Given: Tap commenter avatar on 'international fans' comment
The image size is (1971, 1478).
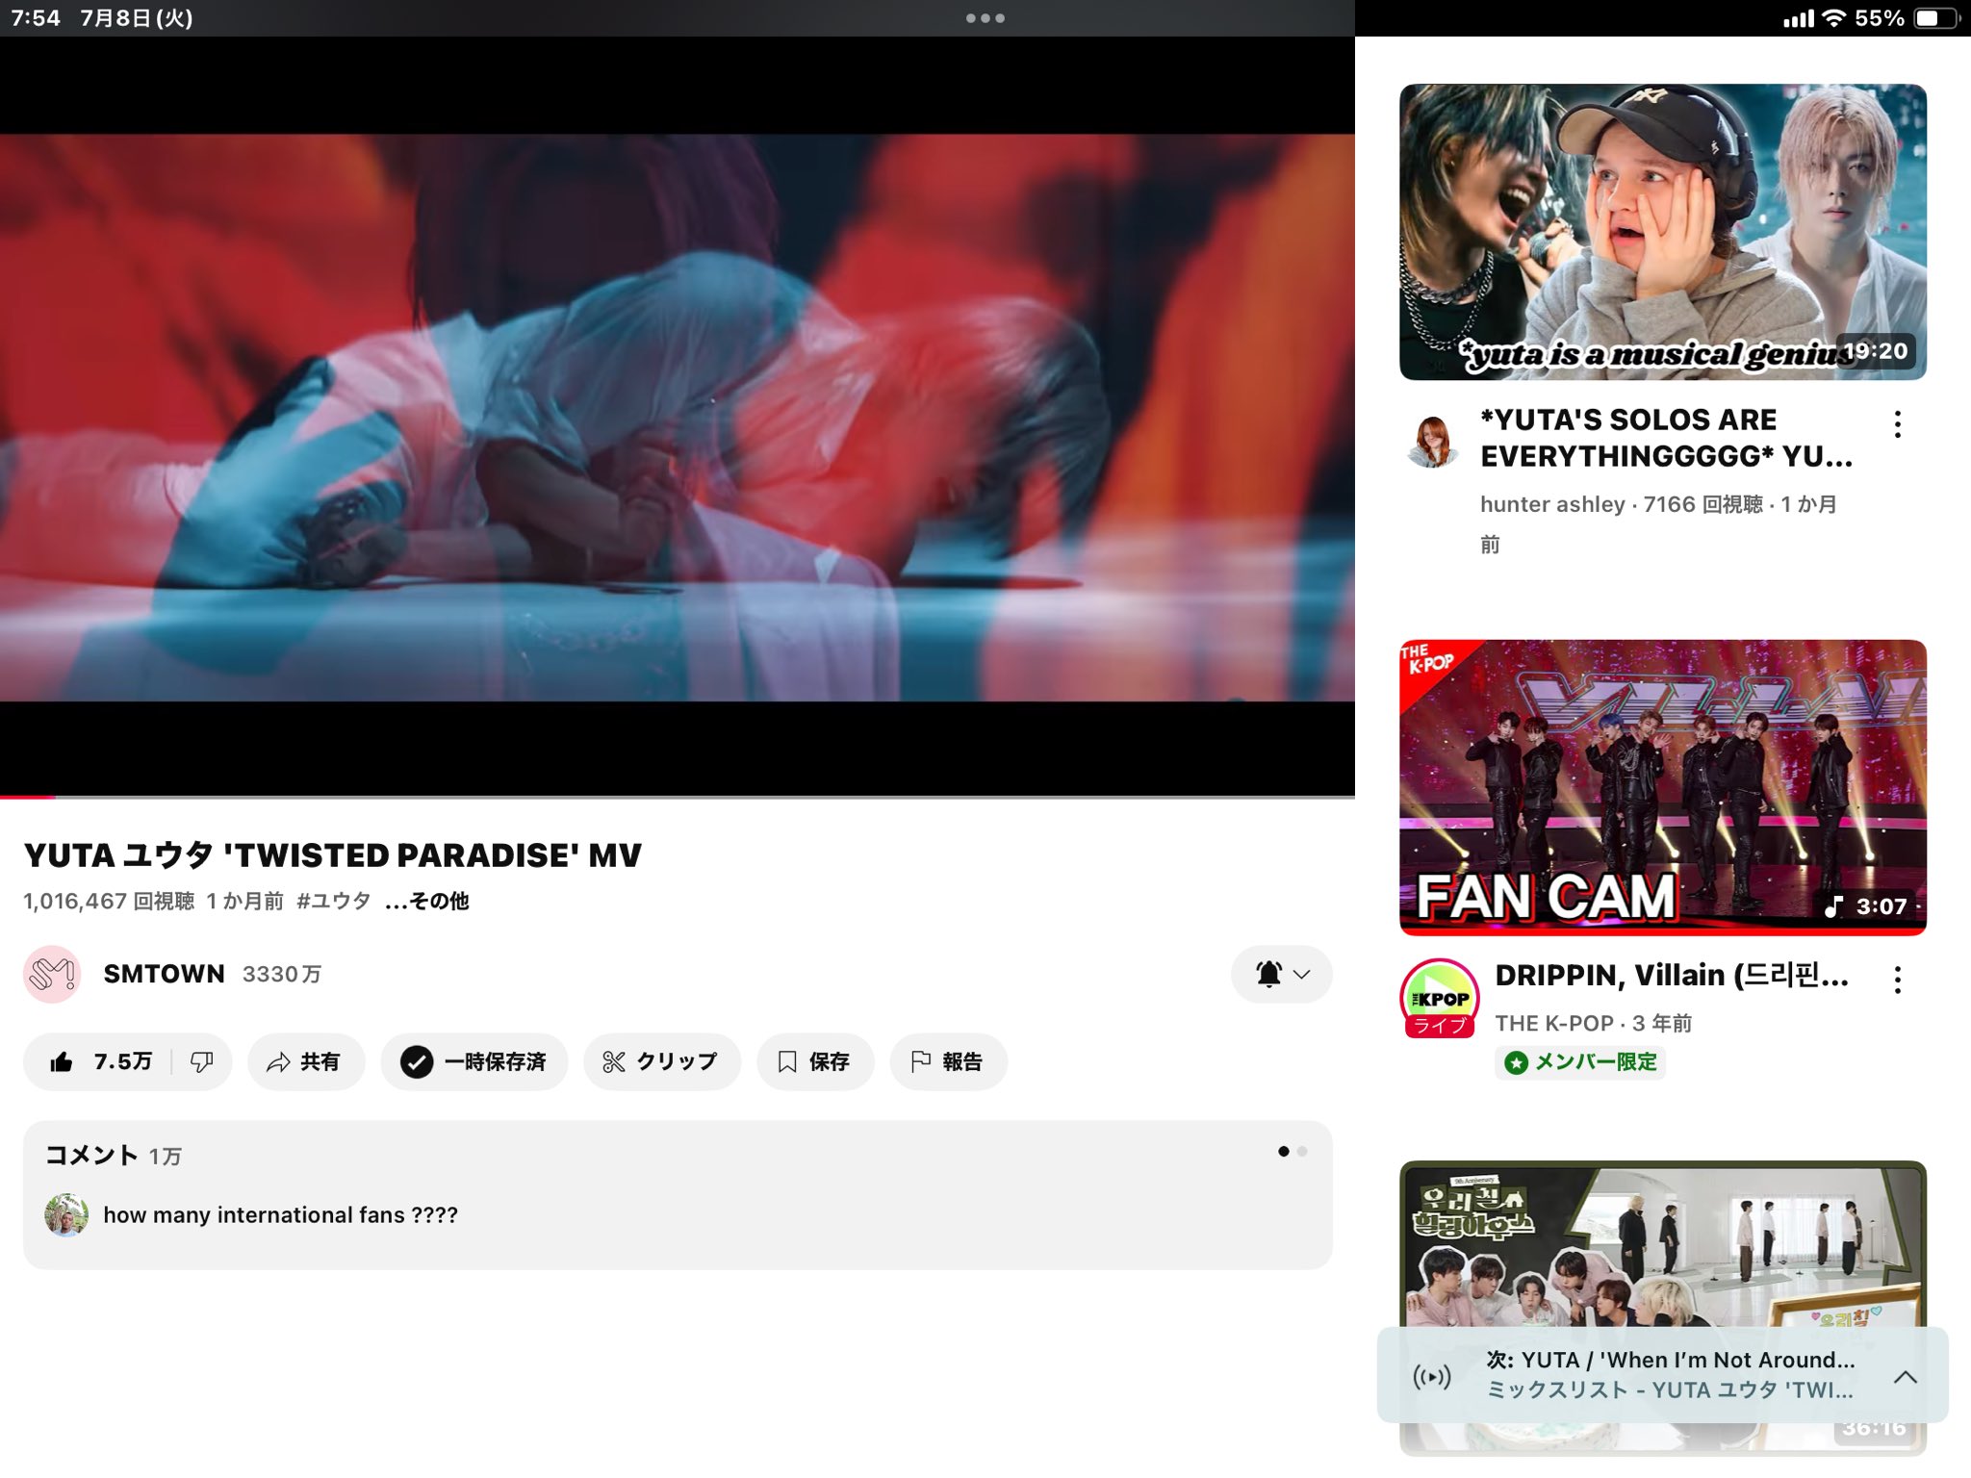Looking at the screenshot, I should 66,1215.
